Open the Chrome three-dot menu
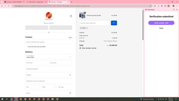Image resolution: width=179 pixels, height=101 pixels. pos(177,6)
